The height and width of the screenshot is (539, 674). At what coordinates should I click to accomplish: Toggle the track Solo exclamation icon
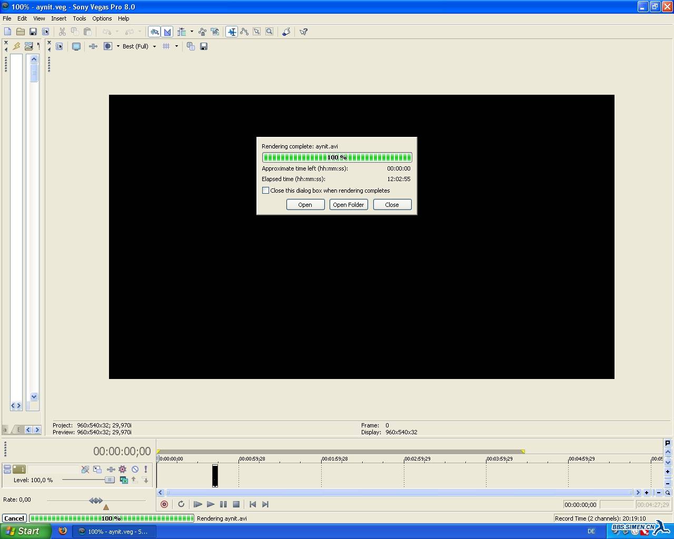click(x=146, y=469)
